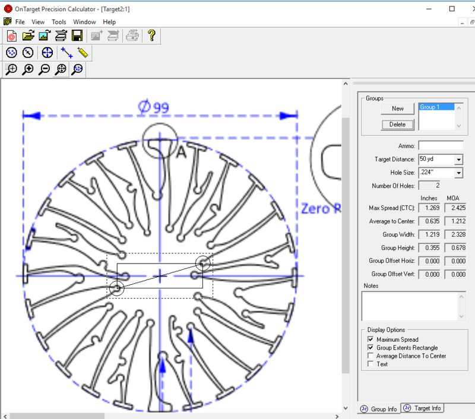Click canvas scroll down arrow
The image size is (475, 419).
coord(346,408)
